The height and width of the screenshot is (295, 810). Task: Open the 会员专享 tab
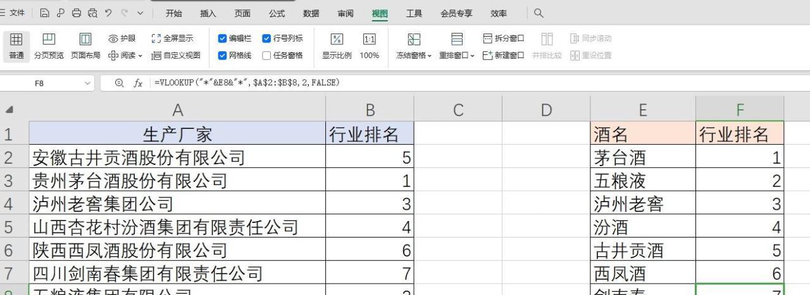pyautogui.click(x=457, y=13)
